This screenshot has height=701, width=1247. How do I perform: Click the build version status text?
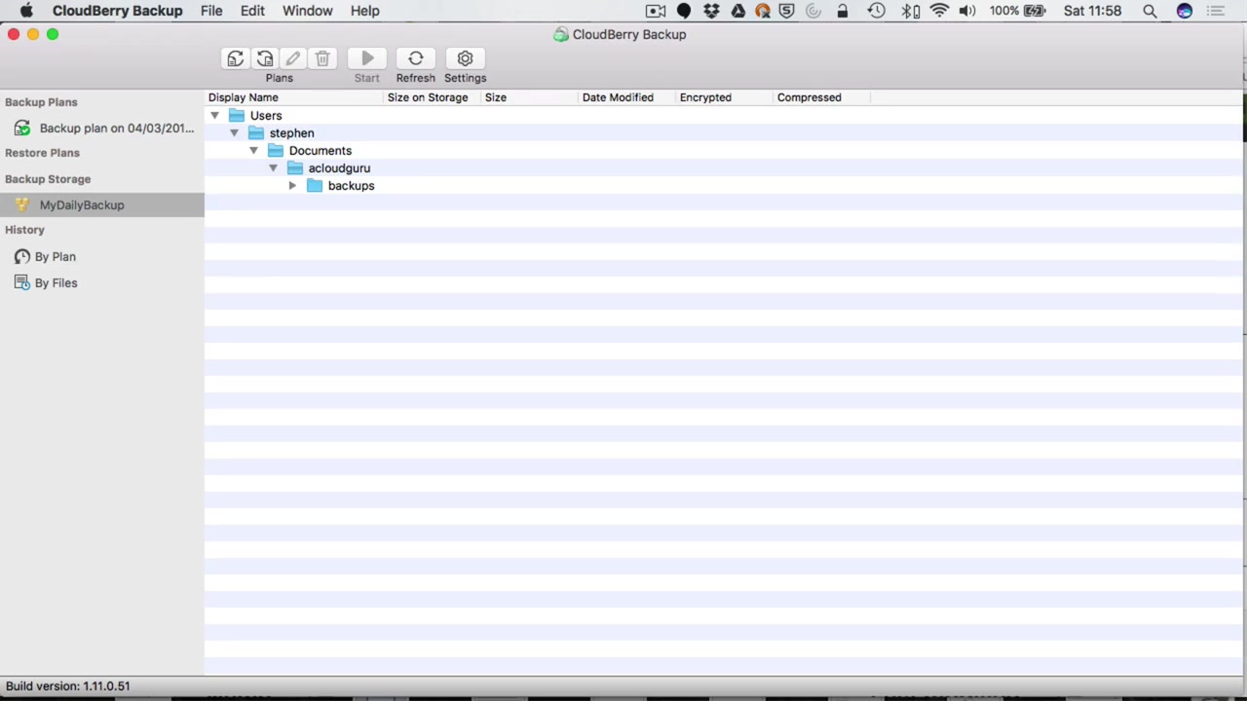point(68,686)
